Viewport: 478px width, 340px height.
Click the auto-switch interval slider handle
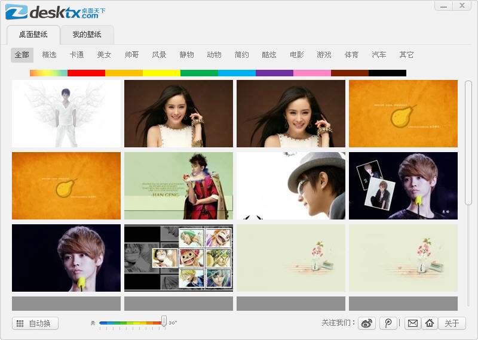point(164,321)
